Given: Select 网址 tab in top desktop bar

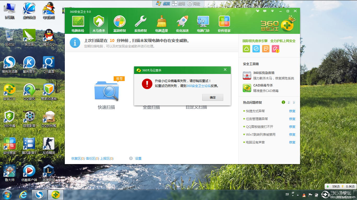Looking at the screenshot, I should 194,4.
